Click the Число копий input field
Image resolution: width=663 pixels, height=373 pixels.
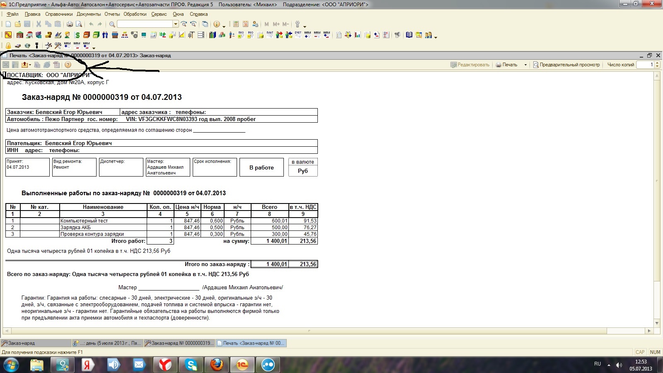pos(645,65)
